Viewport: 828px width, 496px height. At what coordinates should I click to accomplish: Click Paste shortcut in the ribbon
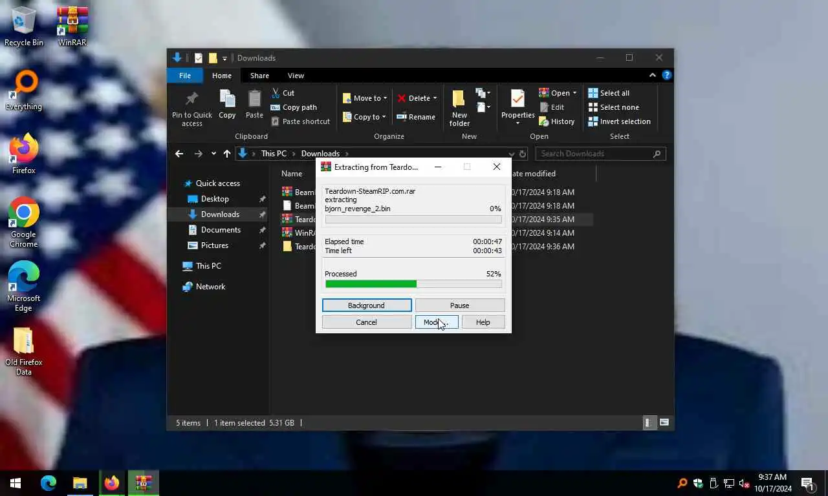tap(300, 121)
